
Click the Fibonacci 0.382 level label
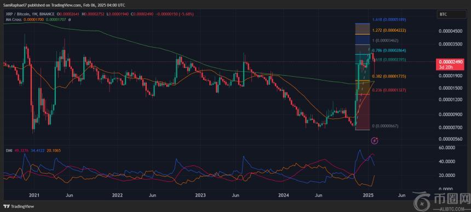tap(389, 77)
